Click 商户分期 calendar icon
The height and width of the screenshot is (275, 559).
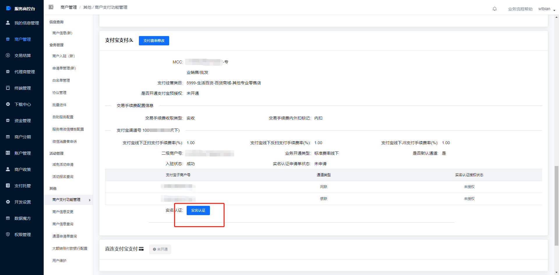tap(8, 137)
